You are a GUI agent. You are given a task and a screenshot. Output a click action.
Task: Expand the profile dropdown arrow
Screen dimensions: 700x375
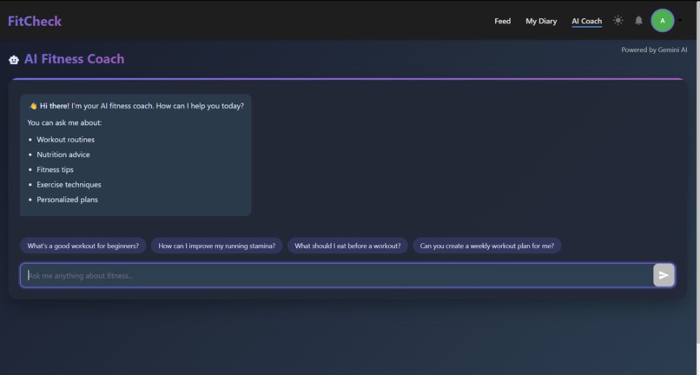coord(680,21)
